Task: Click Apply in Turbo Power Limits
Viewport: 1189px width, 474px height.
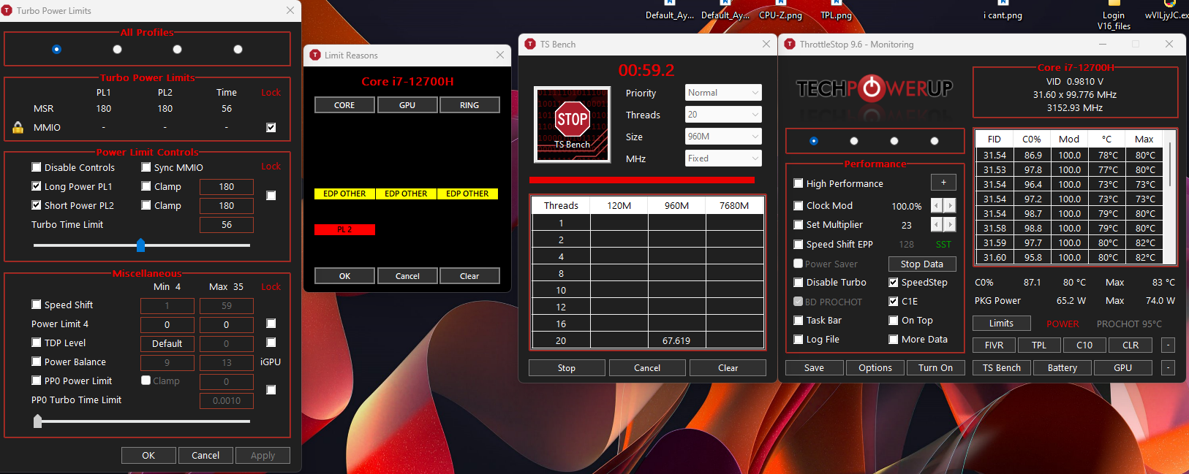Action: point(263,456)
